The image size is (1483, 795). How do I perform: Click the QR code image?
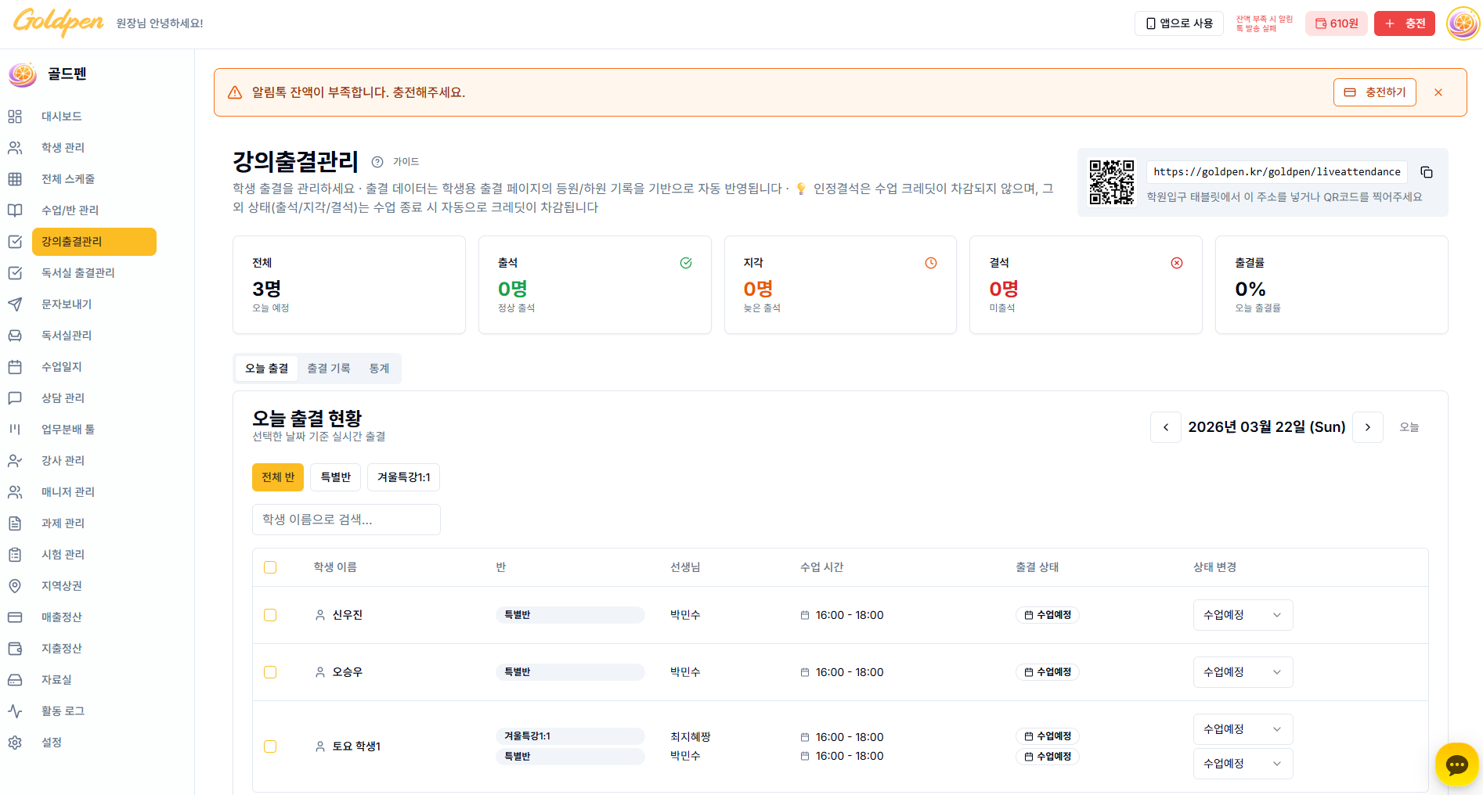tap(1111, 182)
